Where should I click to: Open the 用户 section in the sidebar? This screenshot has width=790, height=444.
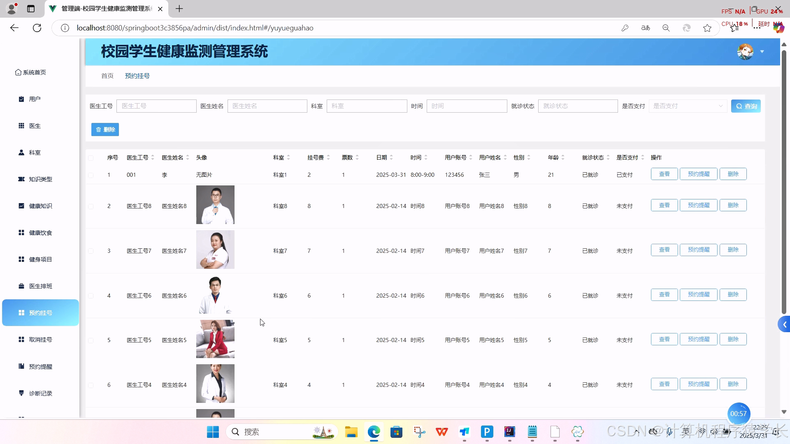pos(35,99)
